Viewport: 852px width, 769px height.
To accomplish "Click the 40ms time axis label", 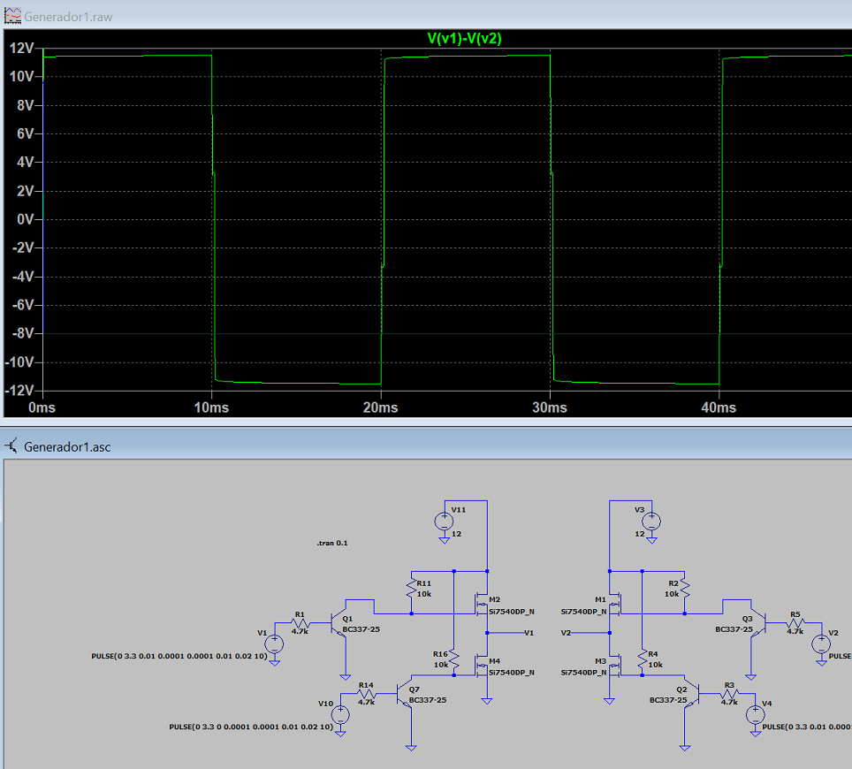I will [719, 407].
